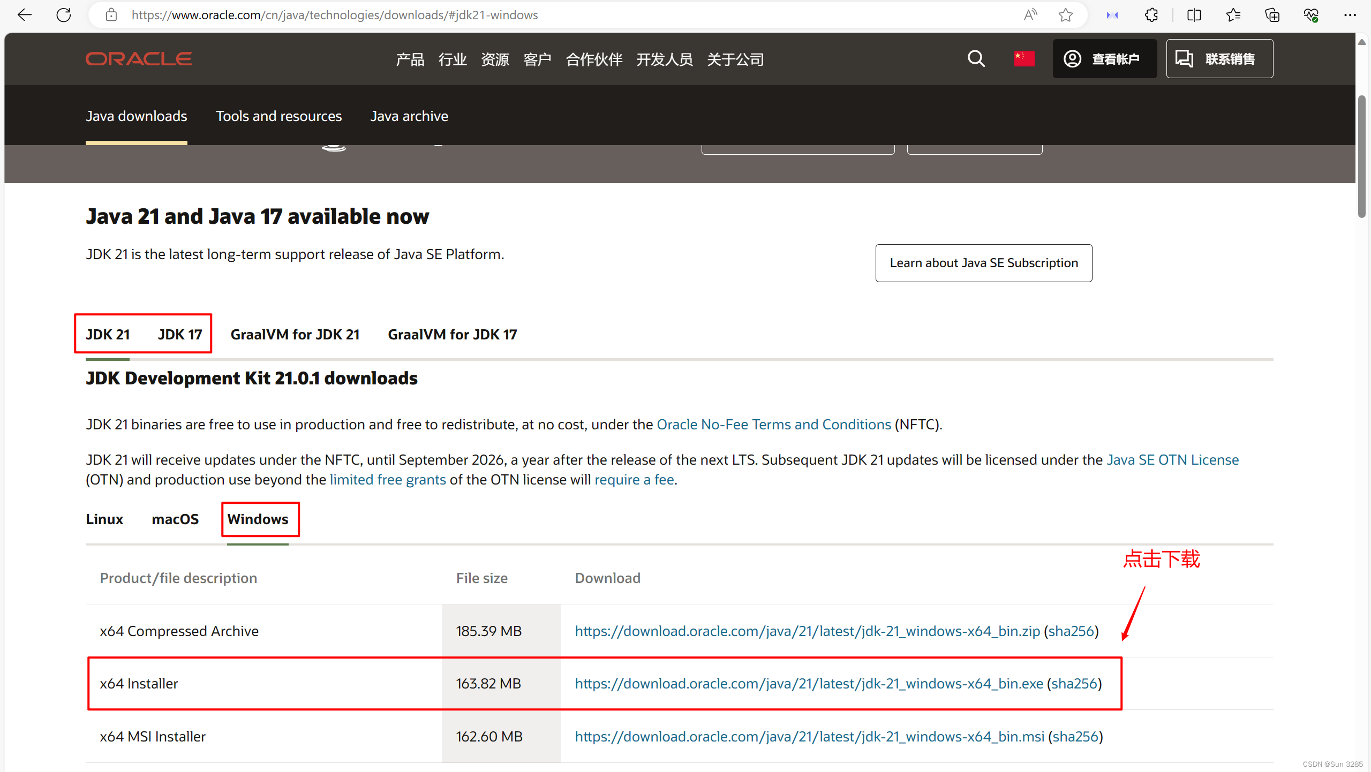Click the 'File size' column header

pyautogui.click(x=482, y=578)
